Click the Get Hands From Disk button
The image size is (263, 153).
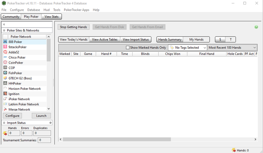coord(110,27)
